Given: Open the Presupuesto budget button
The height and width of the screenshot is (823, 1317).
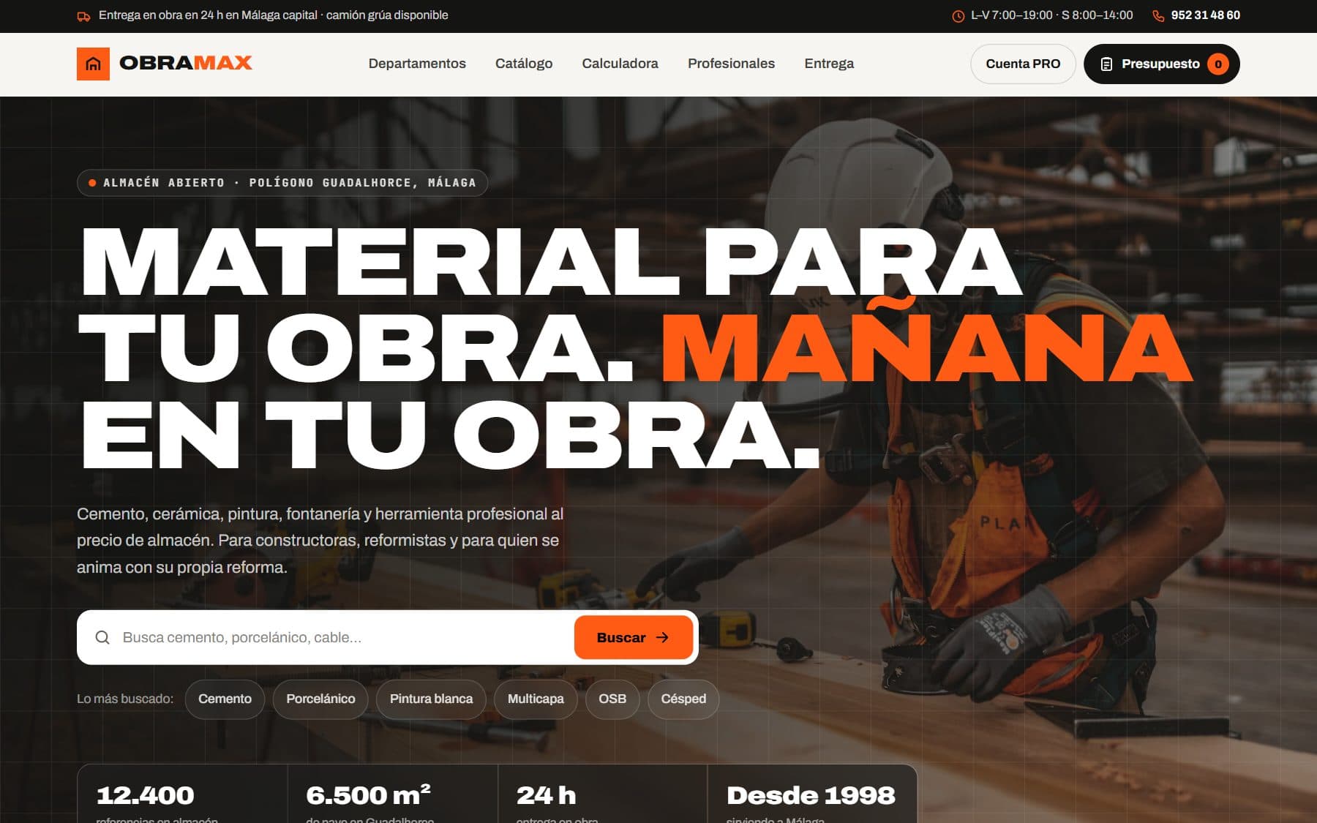Looking at the screenshot, I should click(x=1161, y=64).
